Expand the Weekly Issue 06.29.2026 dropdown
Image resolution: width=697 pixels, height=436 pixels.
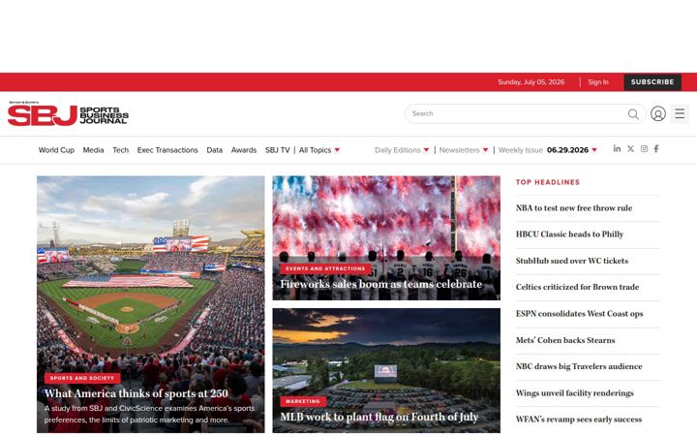tap(548, 150)
